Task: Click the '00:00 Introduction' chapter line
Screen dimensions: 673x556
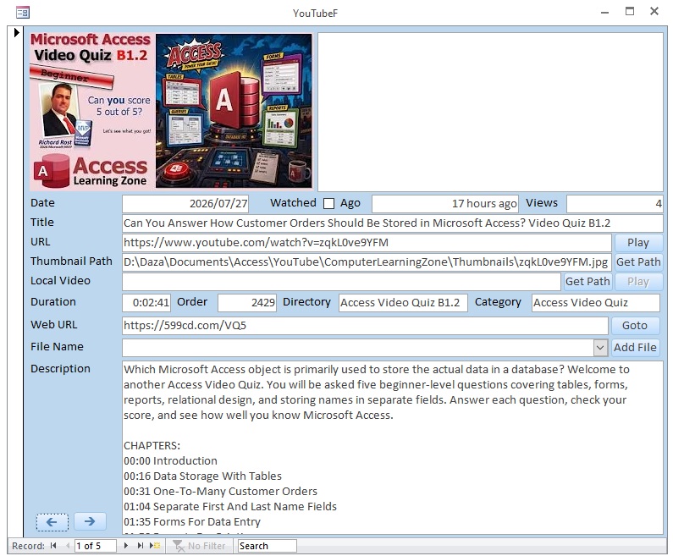Action: coord(170,461)
